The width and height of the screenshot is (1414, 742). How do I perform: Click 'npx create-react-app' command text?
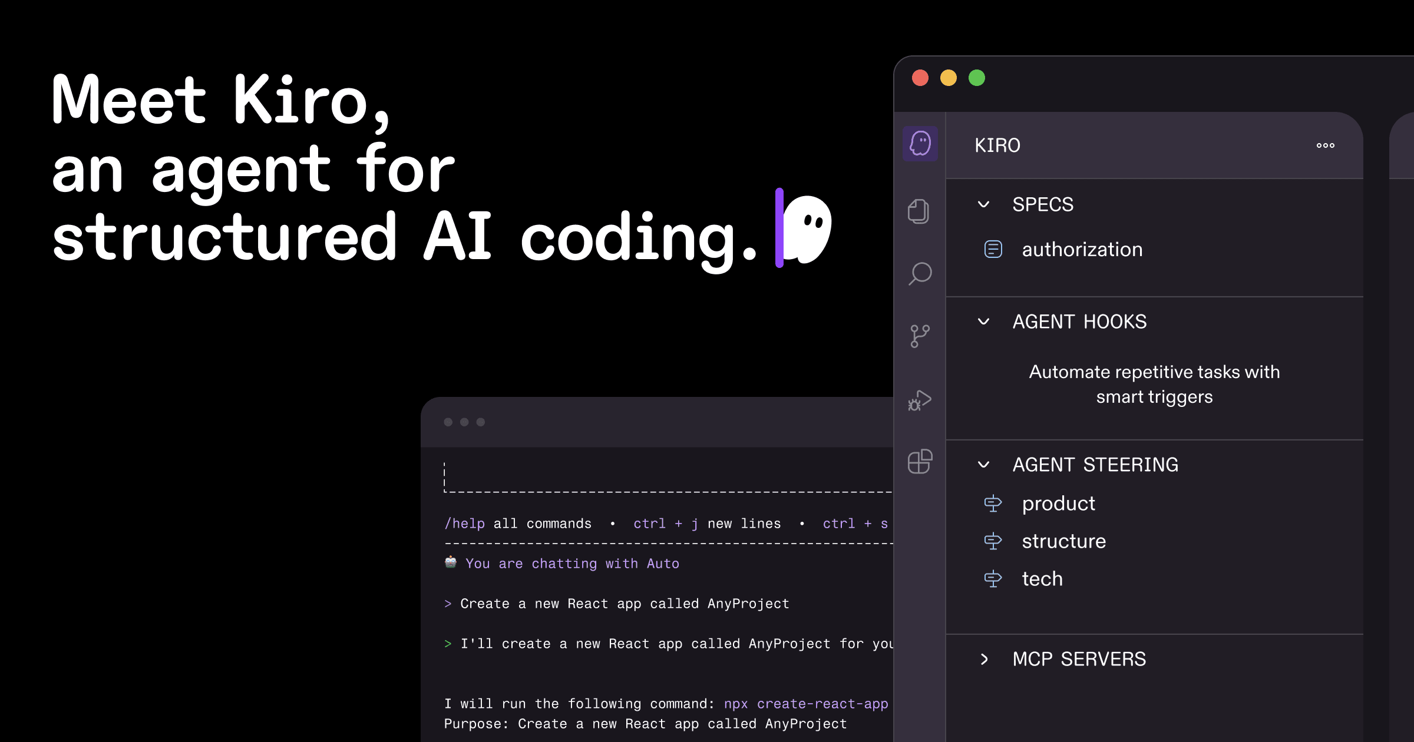click(806, 704)
